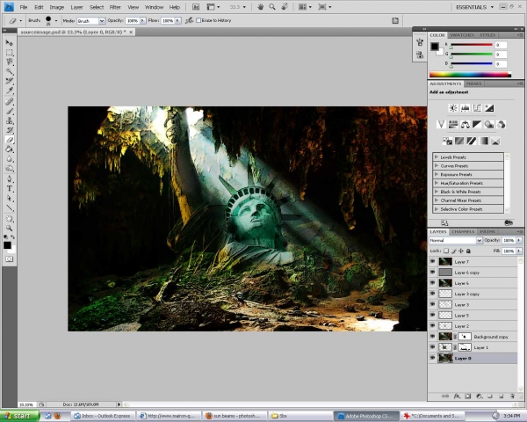Image resolution: width=527 pixels, height=422 pixels.
Task: Select the Type tool
Action: click(x=9, y=188)
